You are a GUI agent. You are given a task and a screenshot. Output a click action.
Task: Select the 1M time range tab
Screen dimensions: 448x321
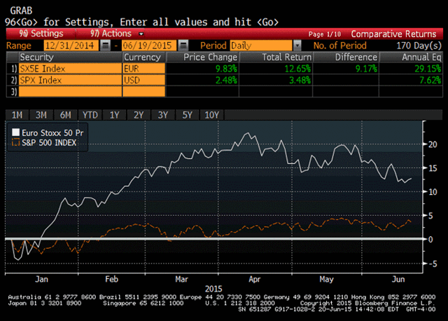(x=17, y=115)
